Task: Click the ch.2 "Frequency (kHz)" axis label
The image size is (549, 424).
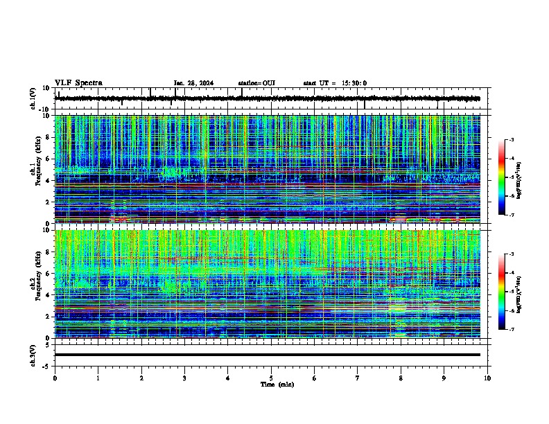Action: tap(38, 276)
